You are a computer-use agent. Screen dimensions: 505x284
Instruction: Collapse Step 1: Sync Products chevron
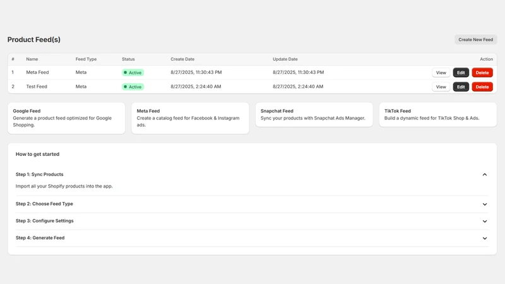coord(484,175)
